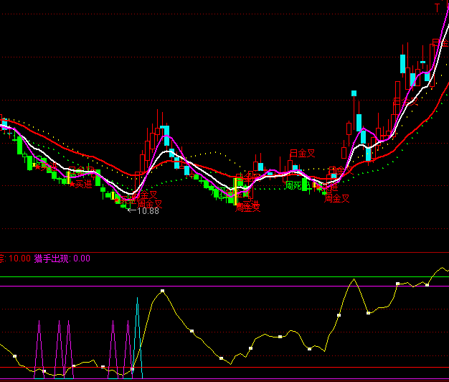Select the yellow-outlined candle at chart bottom
This screenshot has width=449, height=382.
[237, 191]
